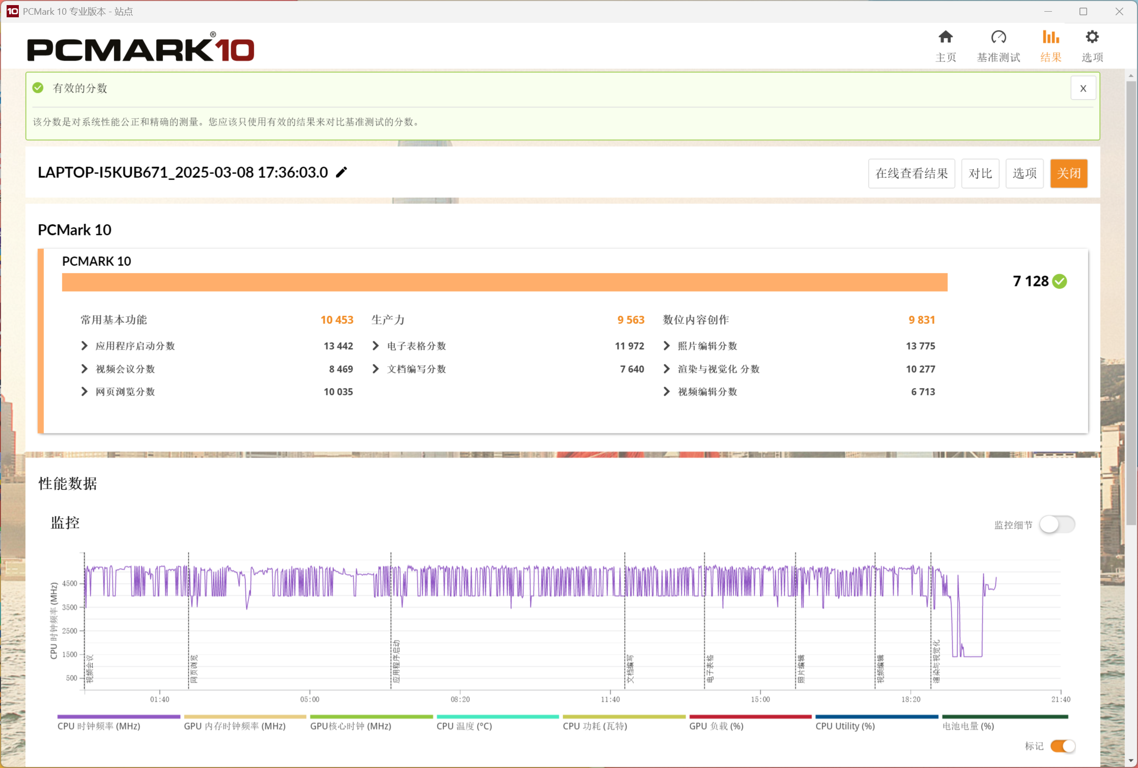This screenshot has height=768, width=1138.
Task: Click the 6 713 video editing score
Action: click(923, 392)
